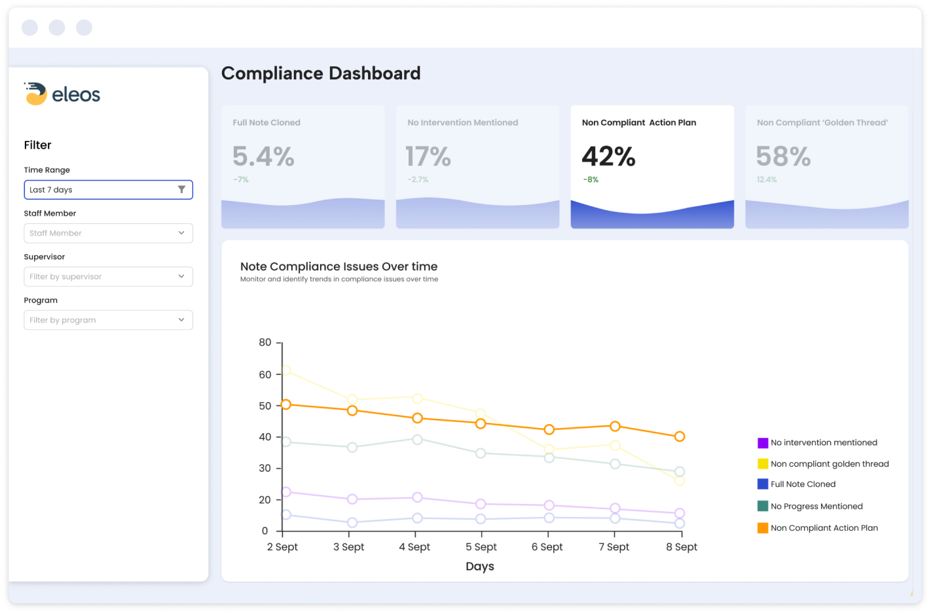Open the Time Range 'Last 7 days' field
931x614 pixels.
pos(109,190)
